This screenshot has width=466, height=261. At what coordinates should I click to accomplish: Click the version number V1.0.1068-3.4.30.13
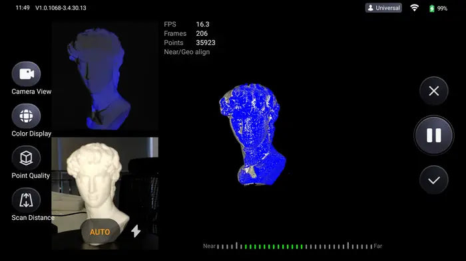[x=61, y=8]
